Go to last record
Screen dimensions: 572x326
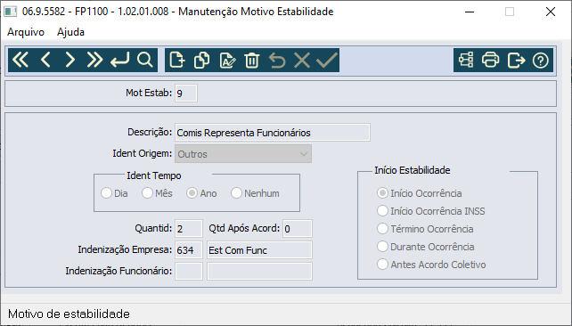(94, 60)
